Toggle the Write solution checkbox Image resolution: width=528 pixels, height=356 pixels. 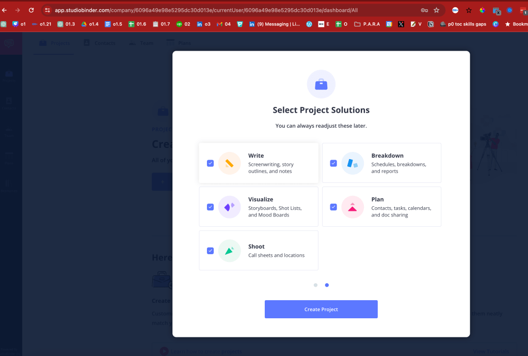coord(210,163)
